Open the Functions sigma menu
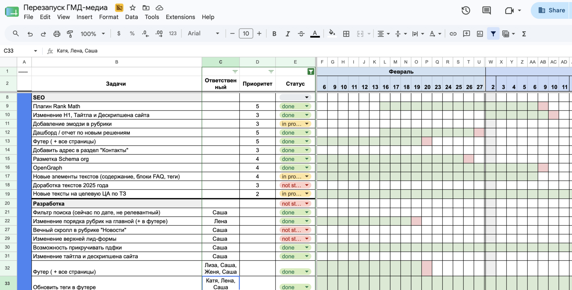The height and width of the screenshot is (290, 572). pos(524,34)
